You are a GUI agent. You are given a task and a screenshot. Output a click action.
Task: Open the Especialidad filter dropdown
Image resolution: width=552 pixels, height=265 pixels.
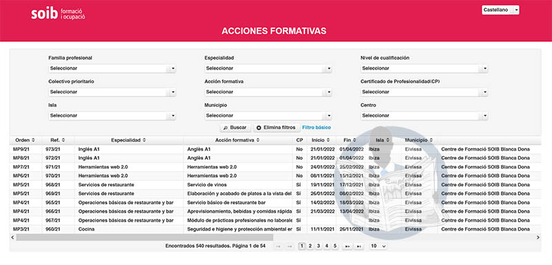point(268,68)
